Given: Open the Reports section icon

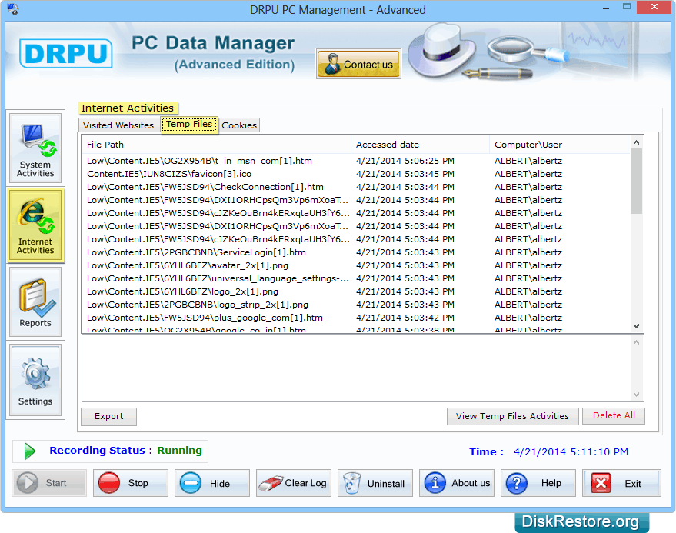Looking at the screenshot, I should (x=35, y=301).
